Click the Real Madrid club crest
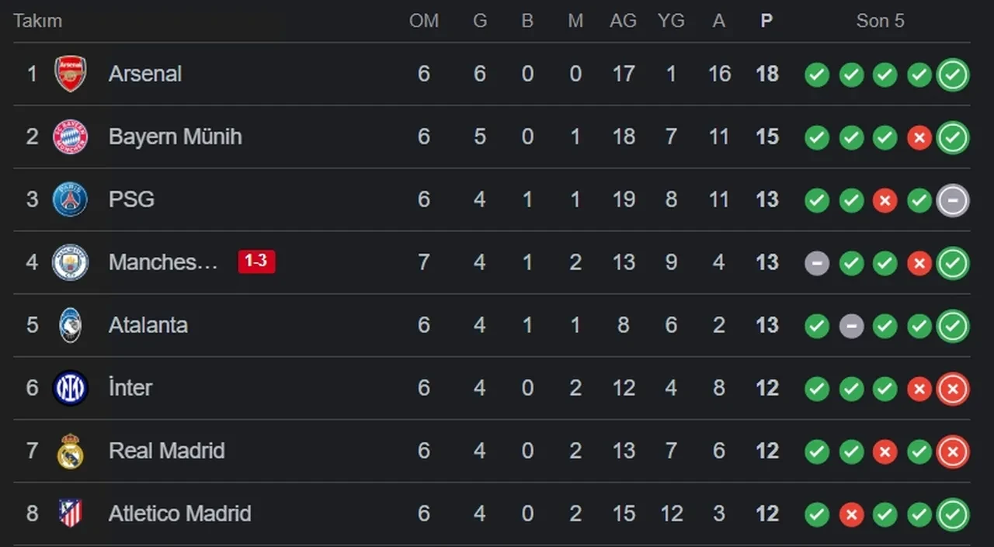Viewport: 994px width, 547px height. (70, 451)
